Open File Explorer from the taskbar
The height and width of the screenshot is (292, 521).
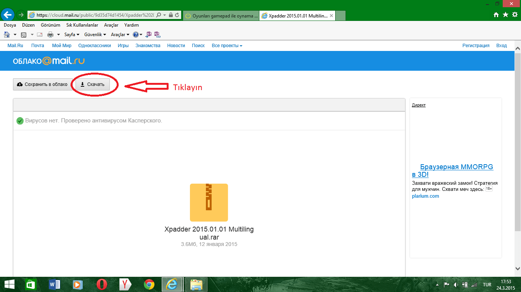click(196, 284)
